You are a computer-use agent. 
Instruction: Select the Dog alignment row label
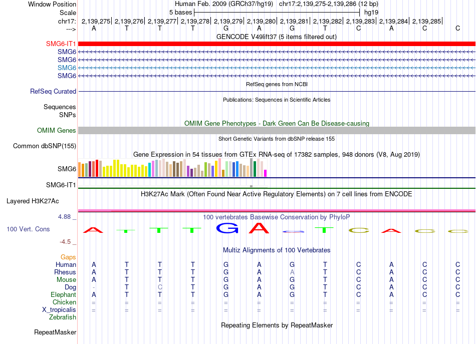[x=70, y=287]
